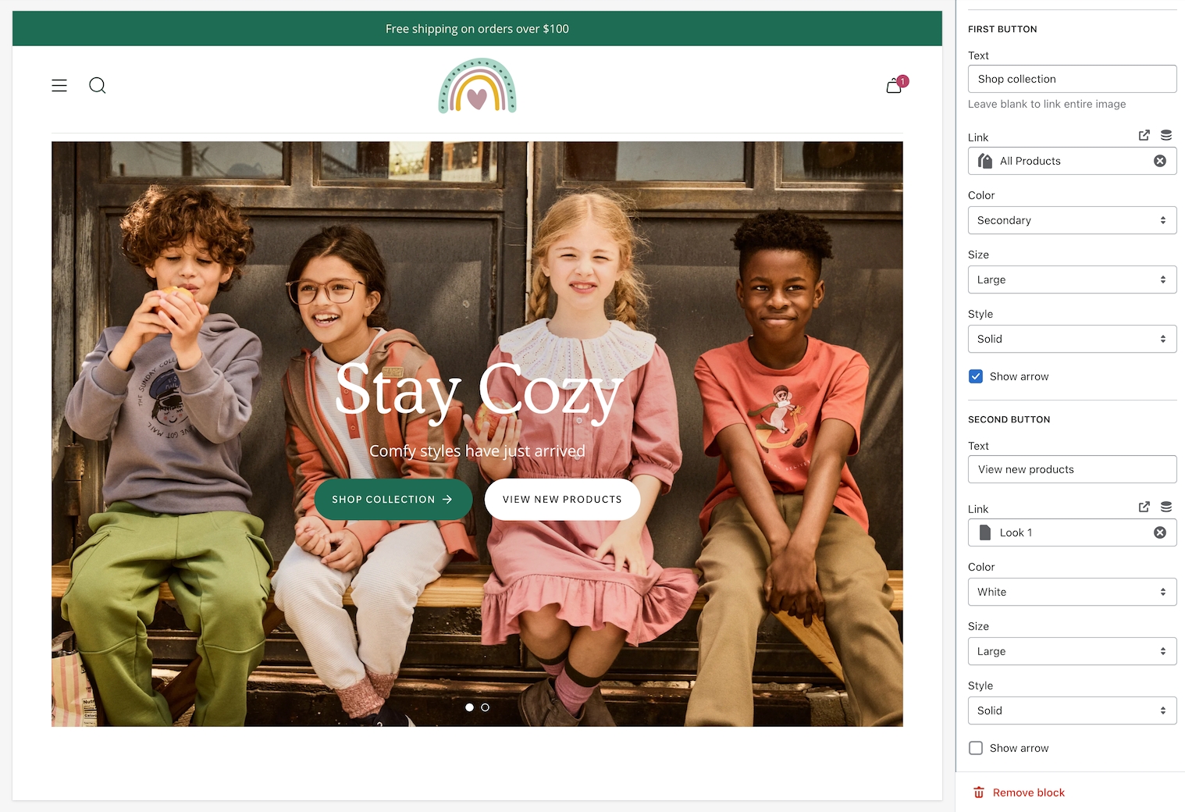Open second button link in new window
The height and width of the screenshot is (812, 1185).
[x=1144, y=507]
